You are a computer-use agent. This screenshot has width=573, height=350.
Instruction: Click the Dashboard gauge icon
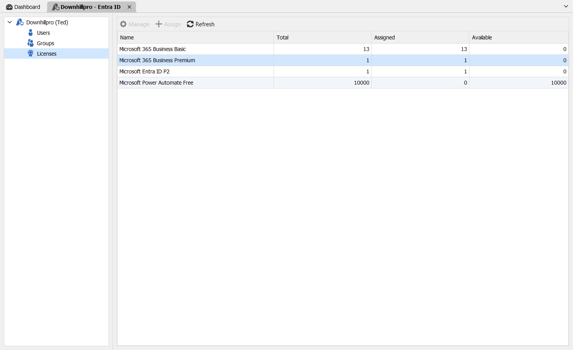(9, 7)
